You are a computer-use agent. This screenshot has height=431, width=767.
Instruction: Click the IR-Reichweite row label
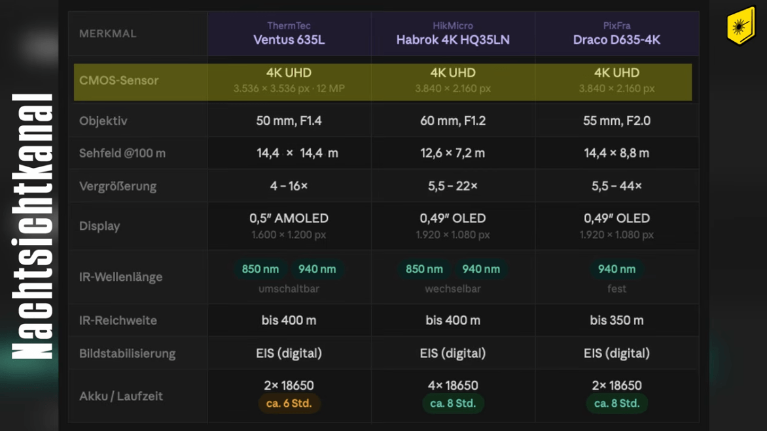pos(118,320)
